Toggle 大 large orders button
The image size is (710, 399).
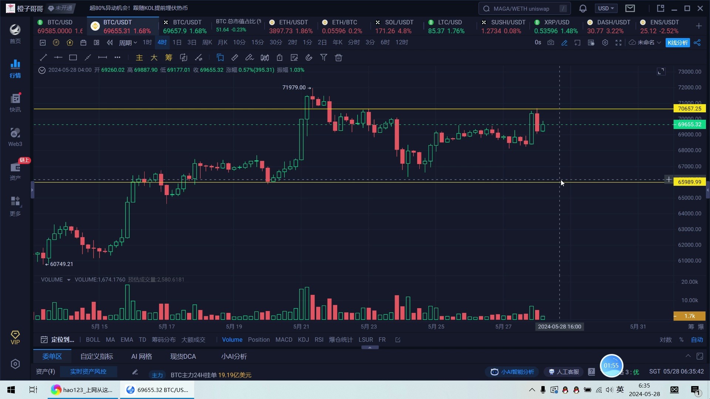tap(154, 57)
